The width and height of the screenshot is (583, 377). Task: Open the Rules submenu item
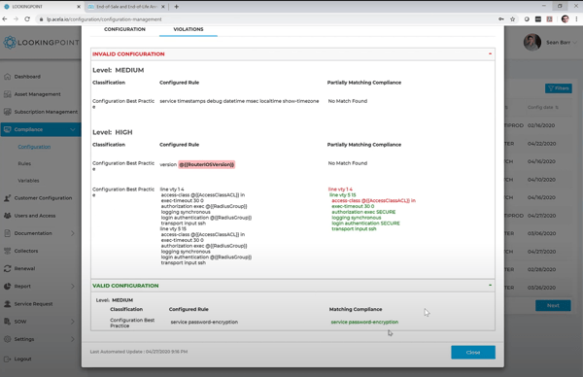tap(24, 163)
